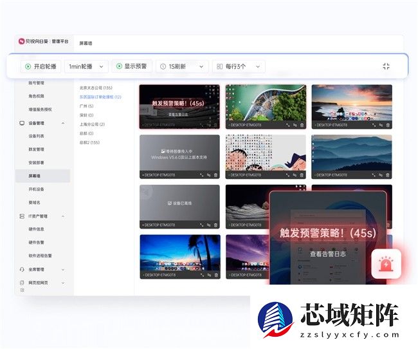Screen dimensions: 418x349
Task: Open the green aerial road desktop thumbnail
Action: coord(266,103)
